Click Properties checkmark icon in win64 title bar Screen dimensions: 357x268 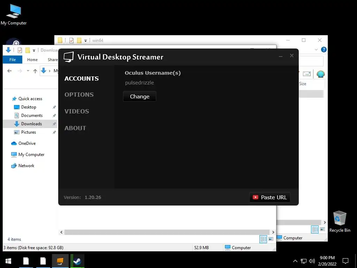point(71,40)
